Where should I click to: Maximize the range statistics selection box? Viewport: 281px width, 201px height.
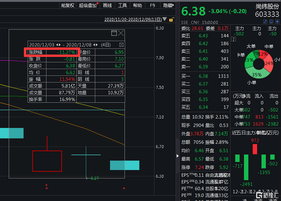(114, 33)
